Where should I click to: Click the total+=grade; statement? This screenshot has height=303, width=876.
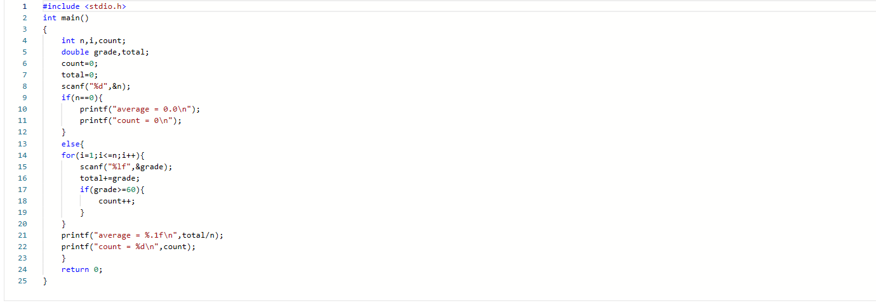[x=110, y=178]
